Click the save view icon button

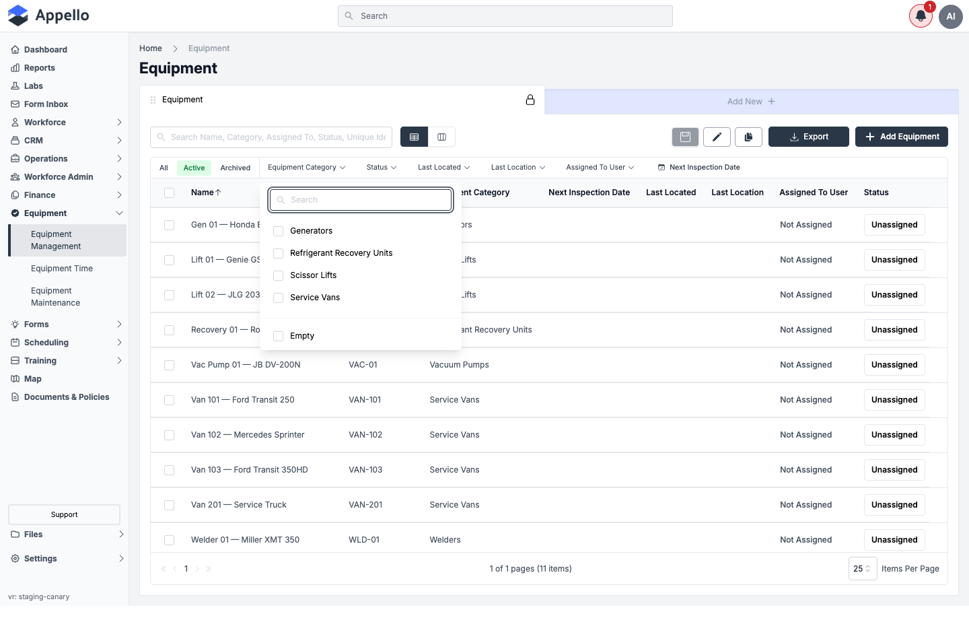[685, 137]
